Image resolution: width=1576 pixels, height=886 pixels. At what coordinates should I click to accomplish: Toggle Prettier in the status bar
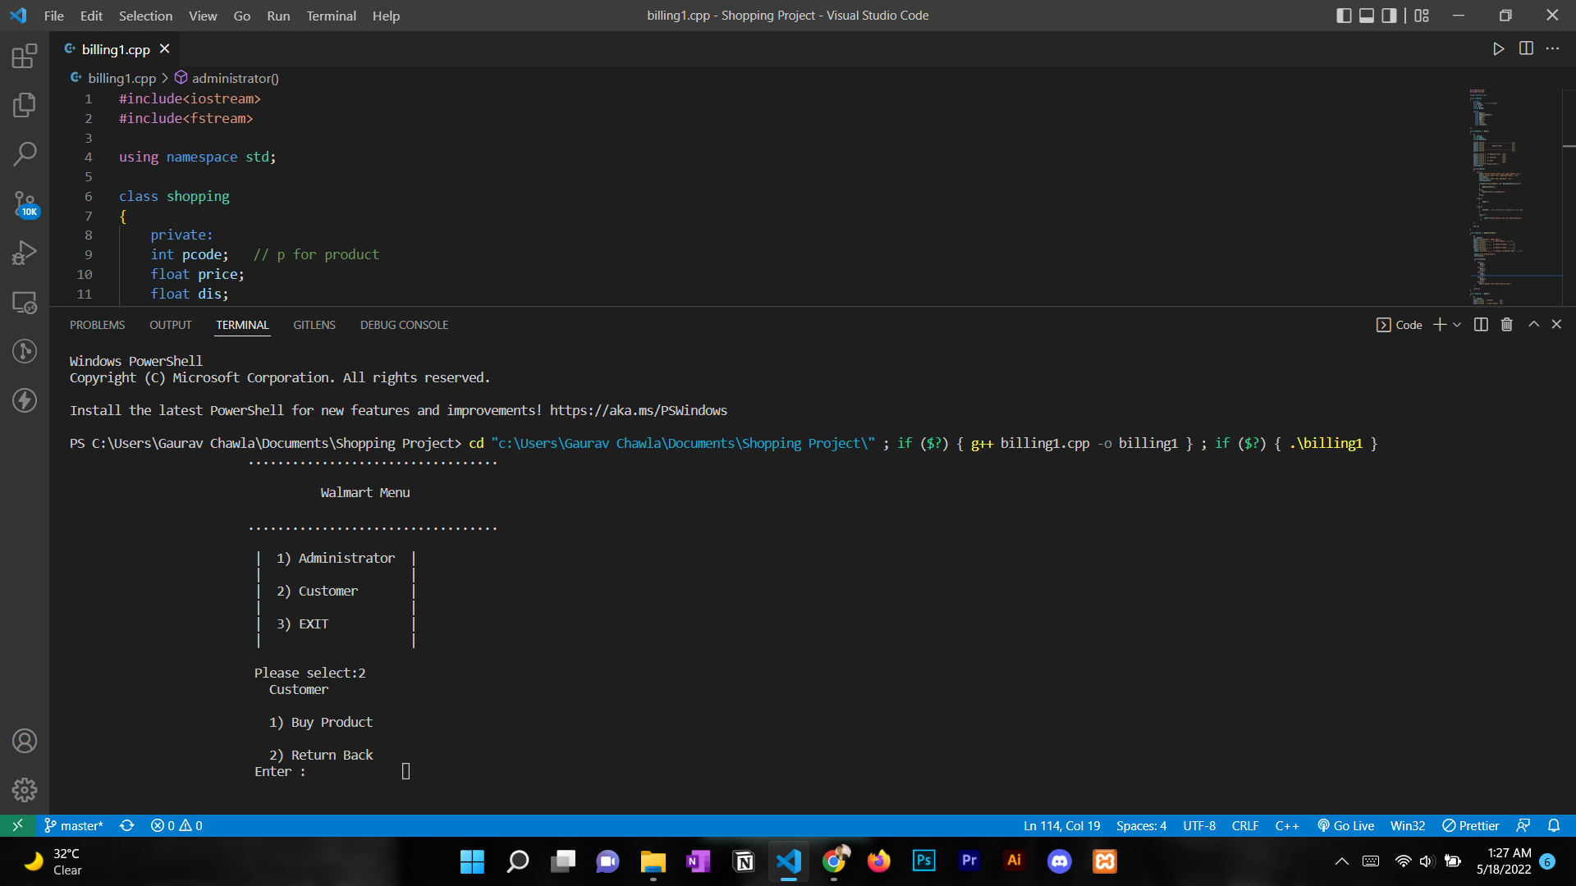click(x=1469, y=825)
